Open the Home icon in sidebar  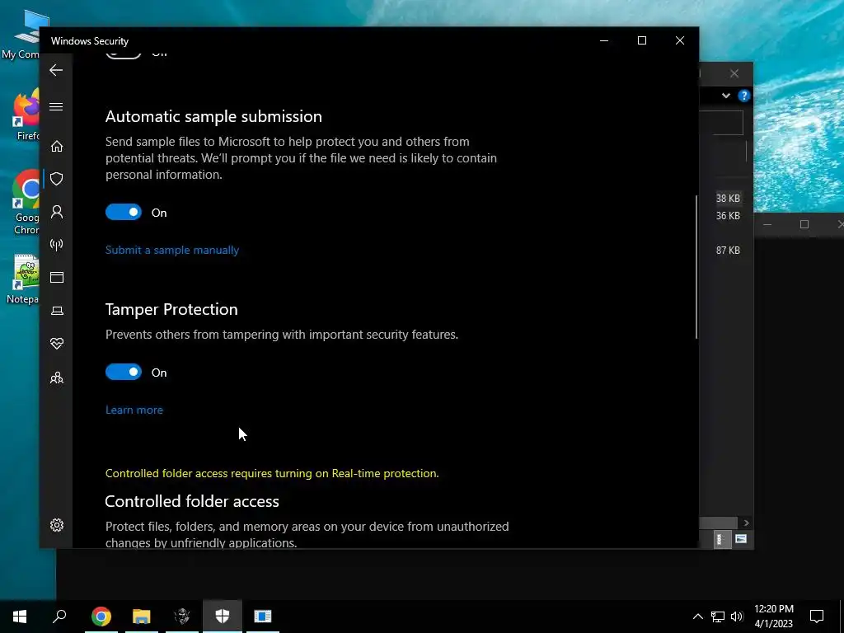pos(57,147)
